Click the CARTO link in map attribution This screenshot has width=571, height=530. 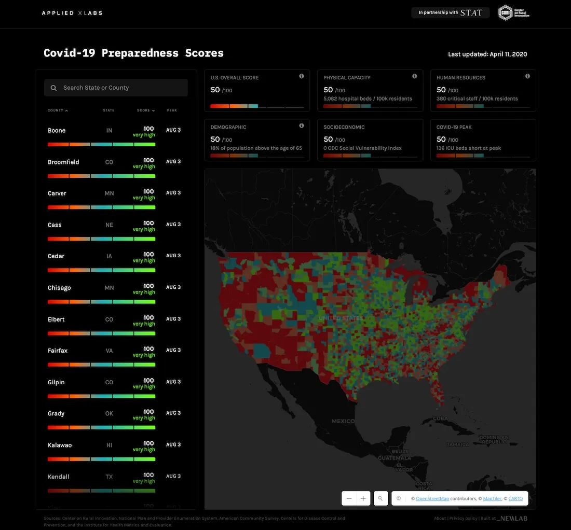pos(515,498)
